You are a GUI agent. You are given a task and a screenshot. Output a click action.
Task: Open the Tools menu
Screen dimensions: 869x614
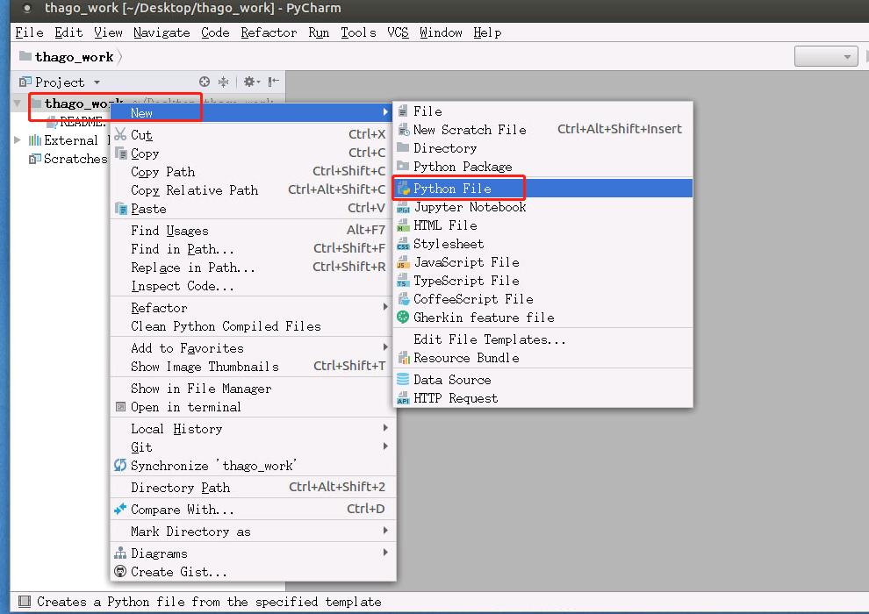coord(359,32)
